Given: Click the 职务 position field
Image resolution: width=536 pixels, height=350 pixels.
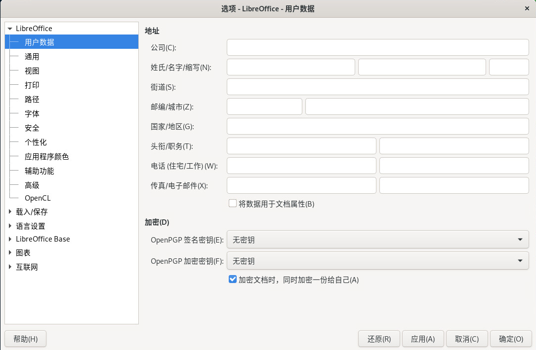Looking at the screenshot, I should pos(454,146).
